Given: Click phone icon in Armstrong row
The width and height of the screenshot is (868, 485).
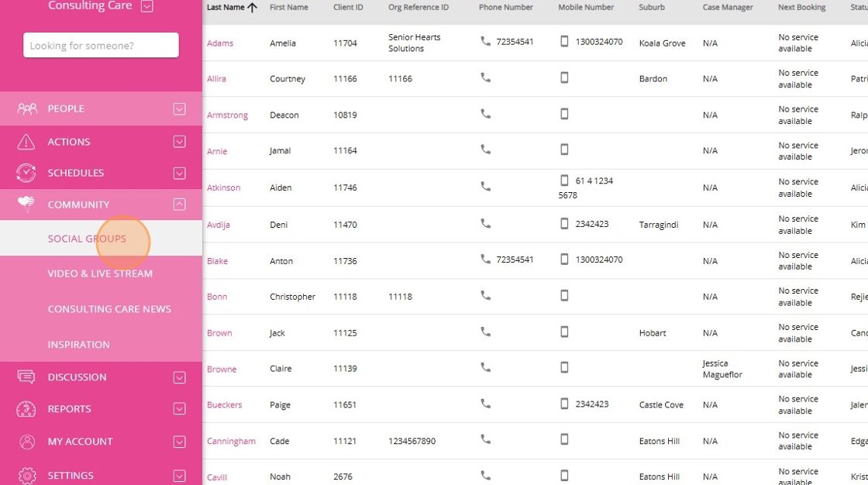Looking at the screenshot, I should pos(485,113).
